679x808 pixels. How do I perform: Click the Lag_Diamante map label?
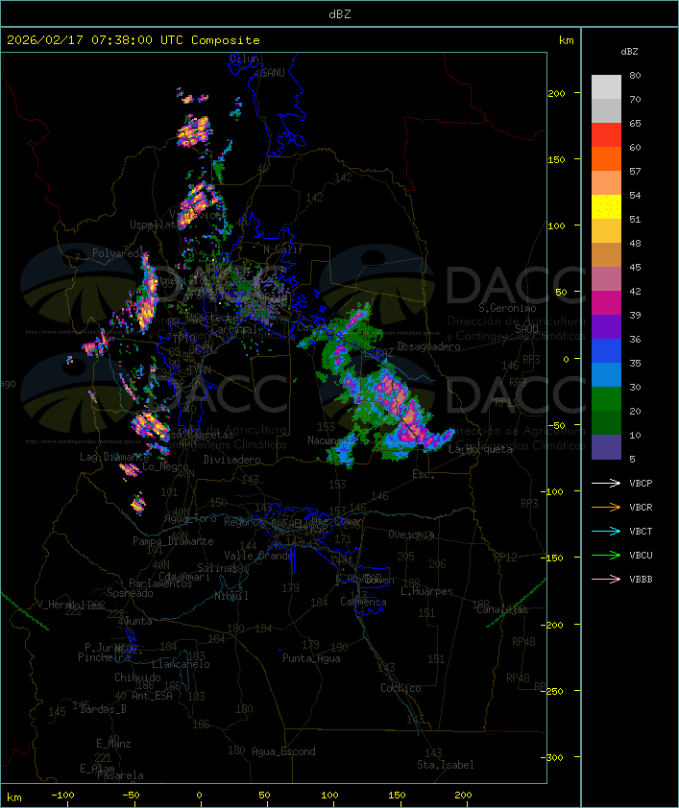pyautogui.click(x=114, y=457)
